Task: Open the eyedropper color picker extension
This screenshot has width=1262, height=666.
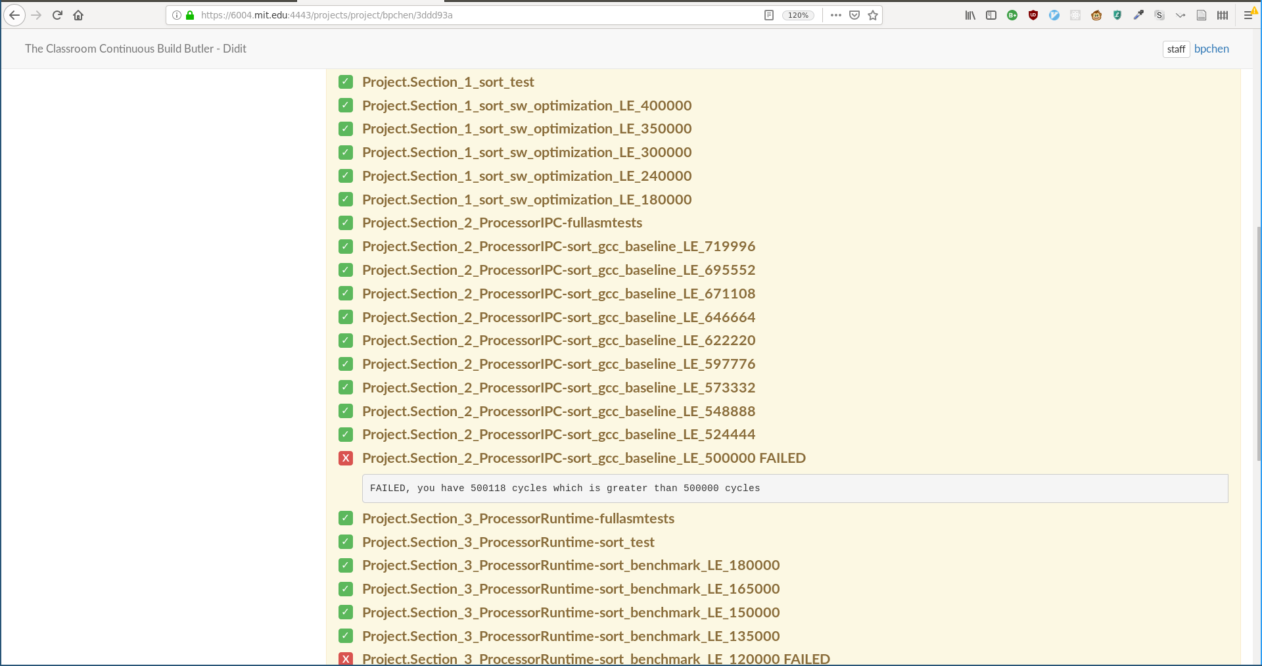Action: click(1138, 15)
